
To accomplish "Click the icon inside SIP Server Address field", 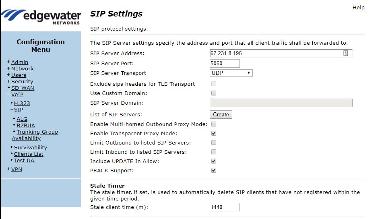I will click(345, 53).
